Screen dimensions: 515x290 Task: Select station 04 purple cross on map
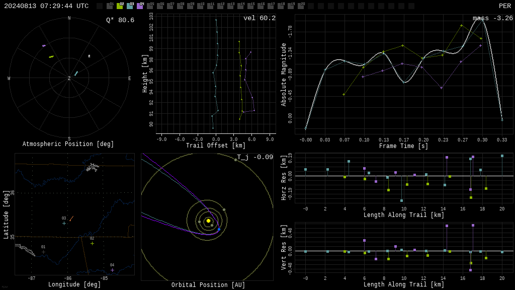[x=112, y=270]
